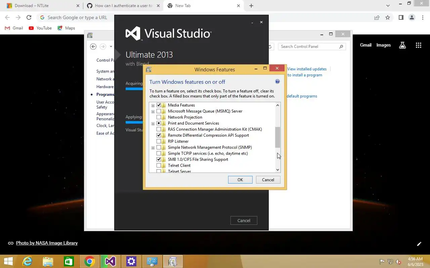
Task: Open Chrome three-dot menu
Action: [423, 17]
